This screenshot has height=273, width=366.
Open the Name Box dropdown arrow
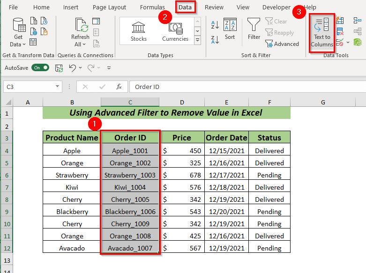[58, 87]
